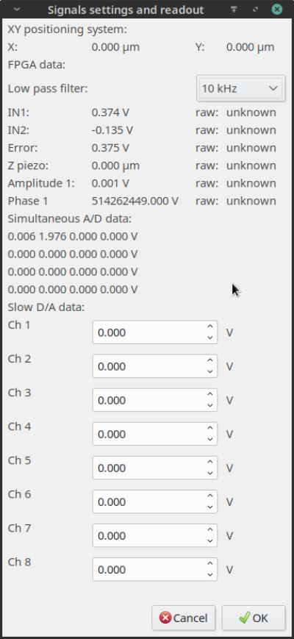Screen dimensions: 294x639
Task: Click the titlebar keep-on-top pin icon
Action: coord(234,10)
